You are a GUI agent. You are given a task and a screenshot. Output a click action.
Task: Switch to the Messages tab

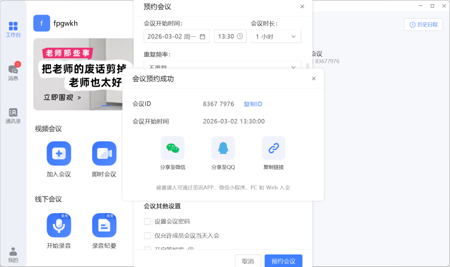coord(13,70)
